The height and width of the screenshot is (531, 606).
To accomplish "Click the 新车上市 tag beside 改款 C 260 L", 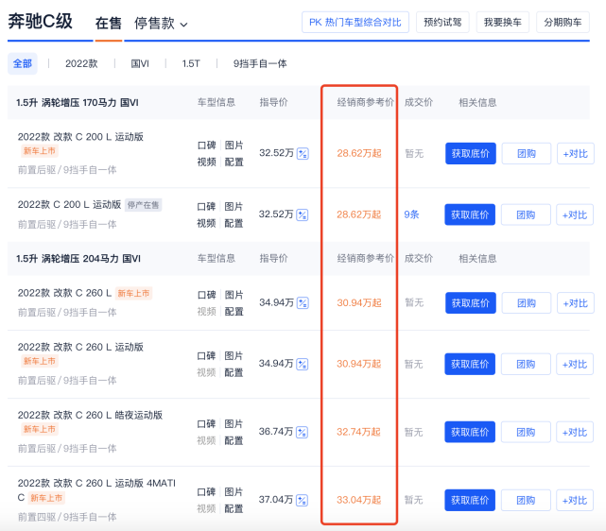I will click(133, 294).
